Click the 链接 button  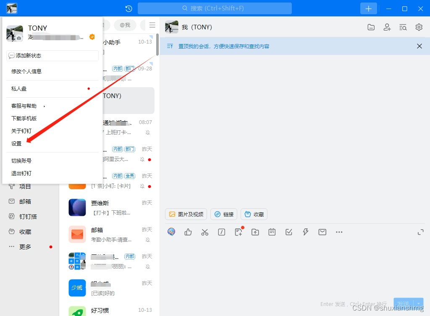click(x=224, y=214)
